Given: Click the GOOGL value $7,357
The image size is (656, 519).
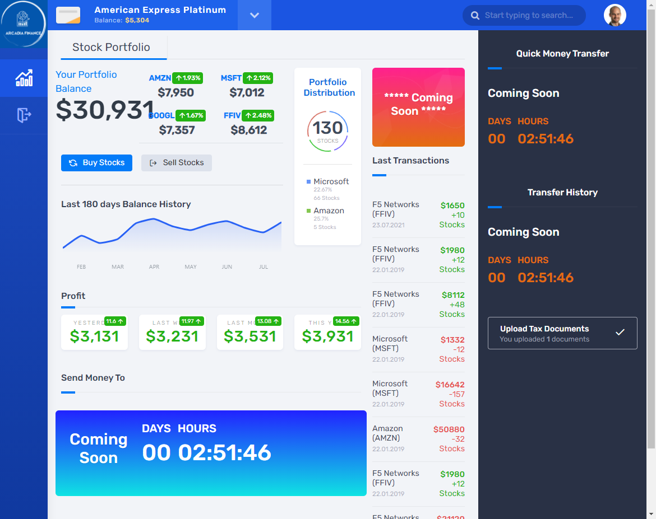Looking at the screenshot, I should (177, 130).
